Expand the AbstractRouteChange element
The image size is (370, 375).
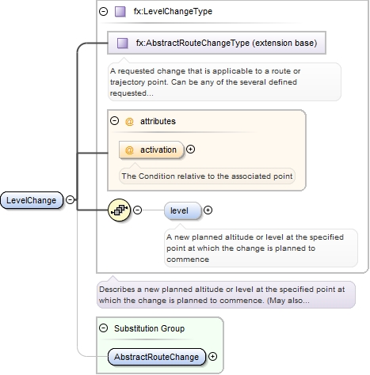[x=212, y=357]
